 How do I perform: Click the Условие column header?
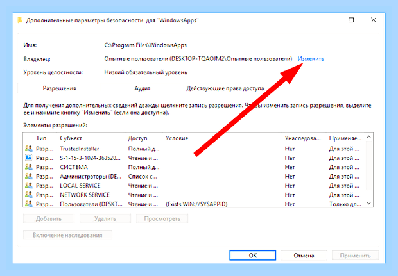tap(177, 138)
